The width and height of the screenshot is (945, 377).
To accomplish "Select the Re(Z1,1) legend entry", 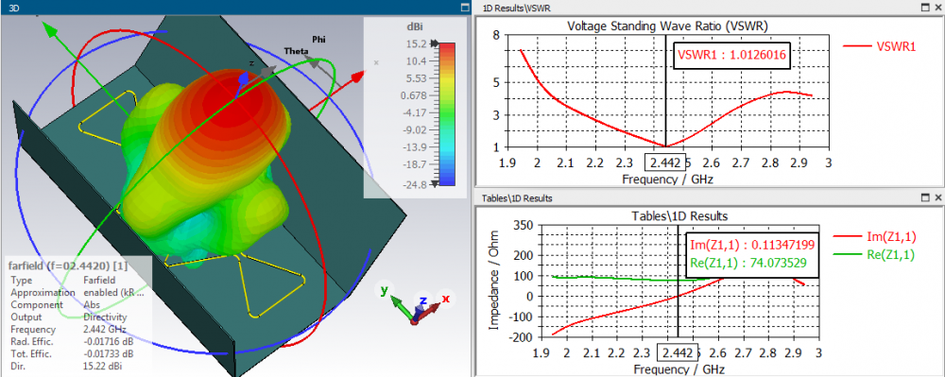I will point(873,255).
